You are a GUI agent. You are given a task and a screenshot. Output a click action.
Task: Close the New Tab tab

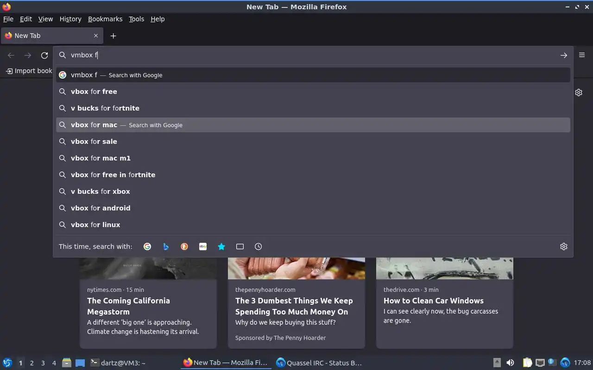tap(96, 36)
